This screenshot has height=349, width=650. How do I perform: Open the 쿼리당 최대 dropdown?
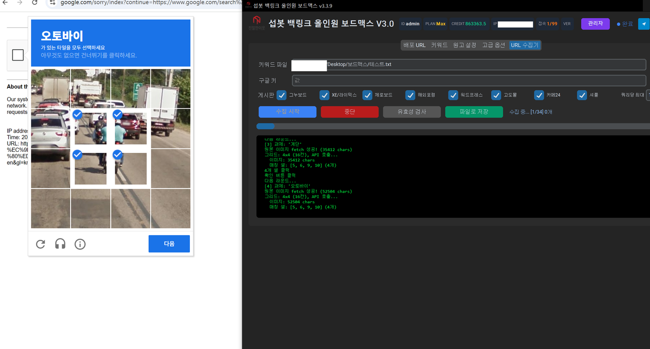pos(648,95)
